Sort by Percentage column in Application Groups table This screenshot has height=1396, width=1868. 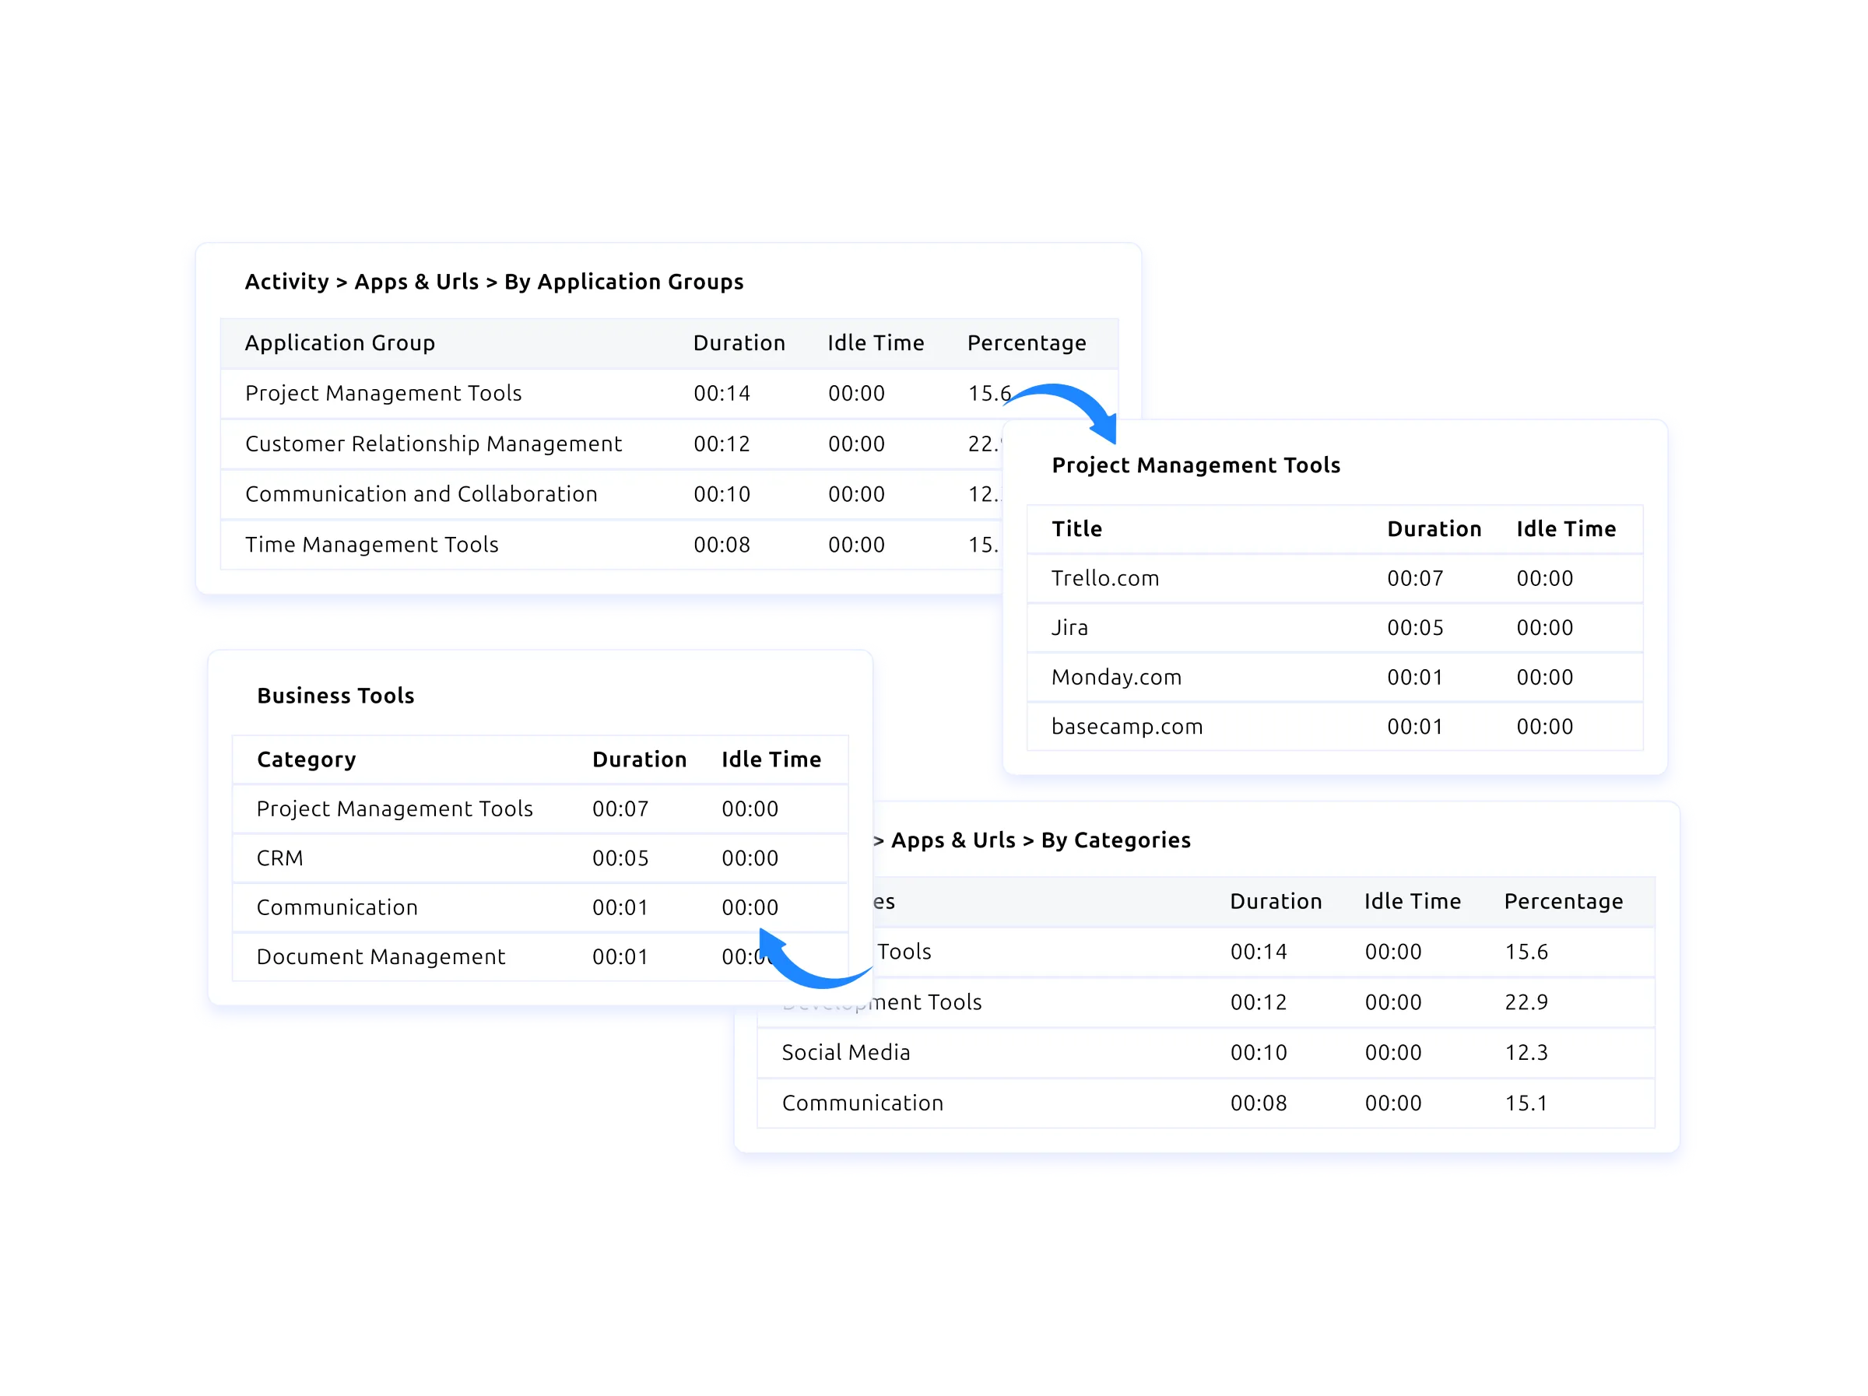pos(1026,343)
